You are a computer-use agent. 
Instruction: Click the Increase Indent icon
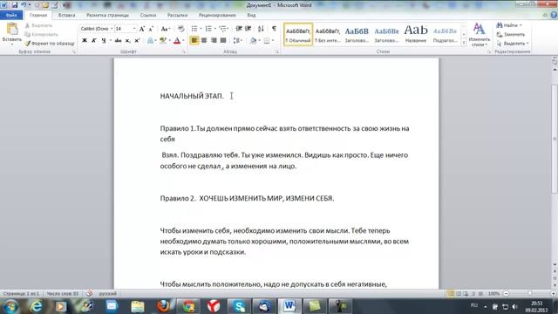pos(248,29)
